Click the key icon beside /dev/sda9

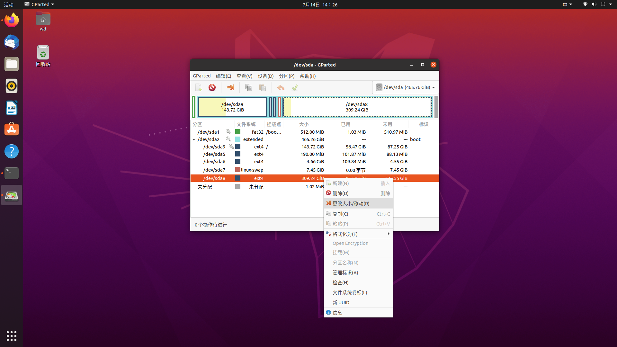pyautogui.click(x=231, y=147)
